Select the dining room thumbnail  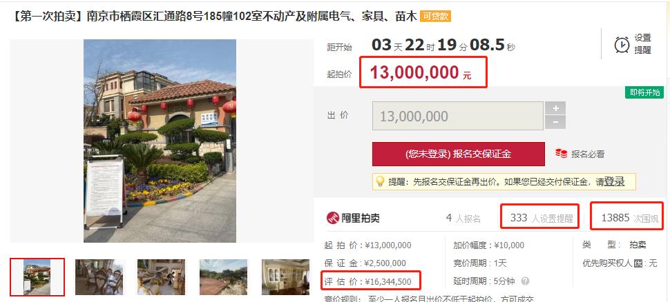(x=99, y=277)
